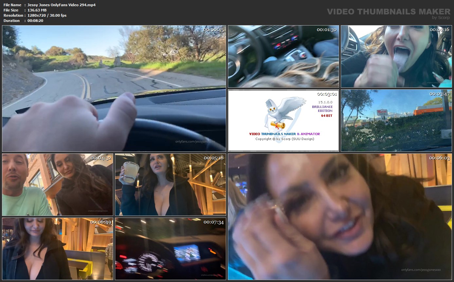The image size is (454, 282).
Task: Click the Resolution value 1280x720 / 30.00 fps
Action: [x=47, y=15]
